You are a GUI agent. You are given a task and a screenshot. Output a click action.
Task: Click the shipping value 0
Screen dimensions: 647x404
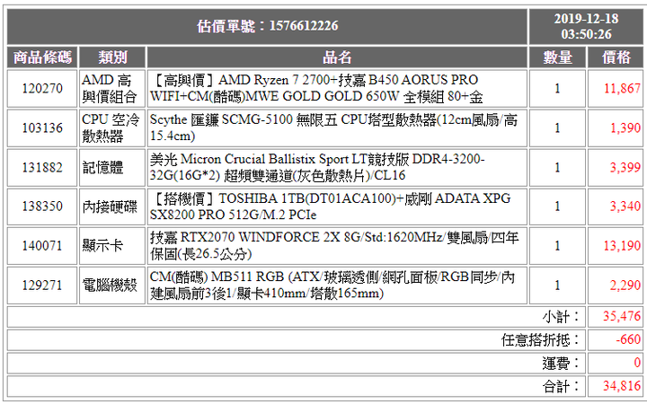tap(637, 363)
